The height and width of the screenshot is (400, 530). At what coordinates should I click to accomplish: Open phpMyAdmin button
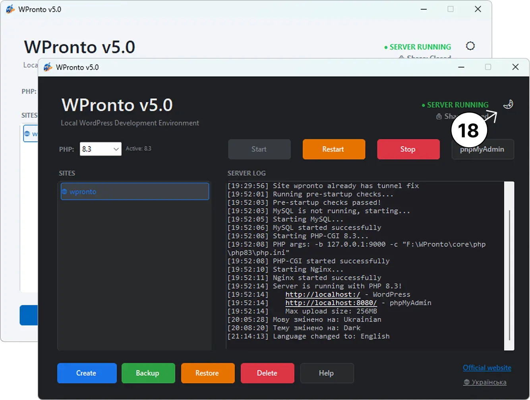(x=483, y=149)
